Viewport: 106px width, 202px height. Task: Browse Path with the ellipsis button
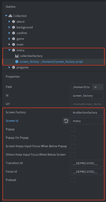coord(101,87)
